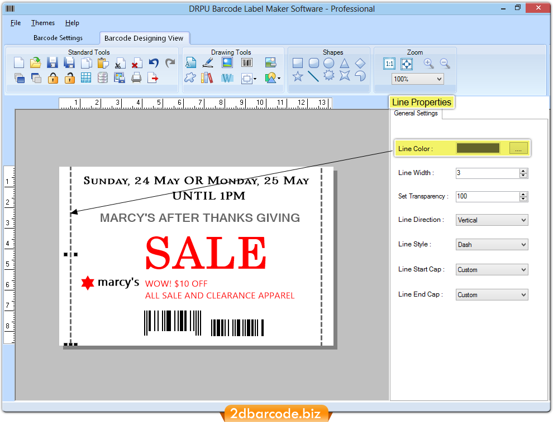Draw a rectangle shape
This screenshot has width=553, height=422.
(298, 63)
